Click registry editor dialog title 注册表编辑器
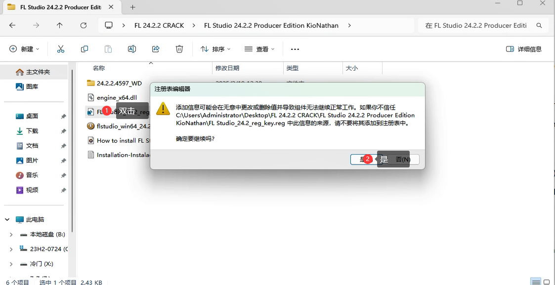The width and height of the screenshot is (555, 285). click(x=172, y=89)
